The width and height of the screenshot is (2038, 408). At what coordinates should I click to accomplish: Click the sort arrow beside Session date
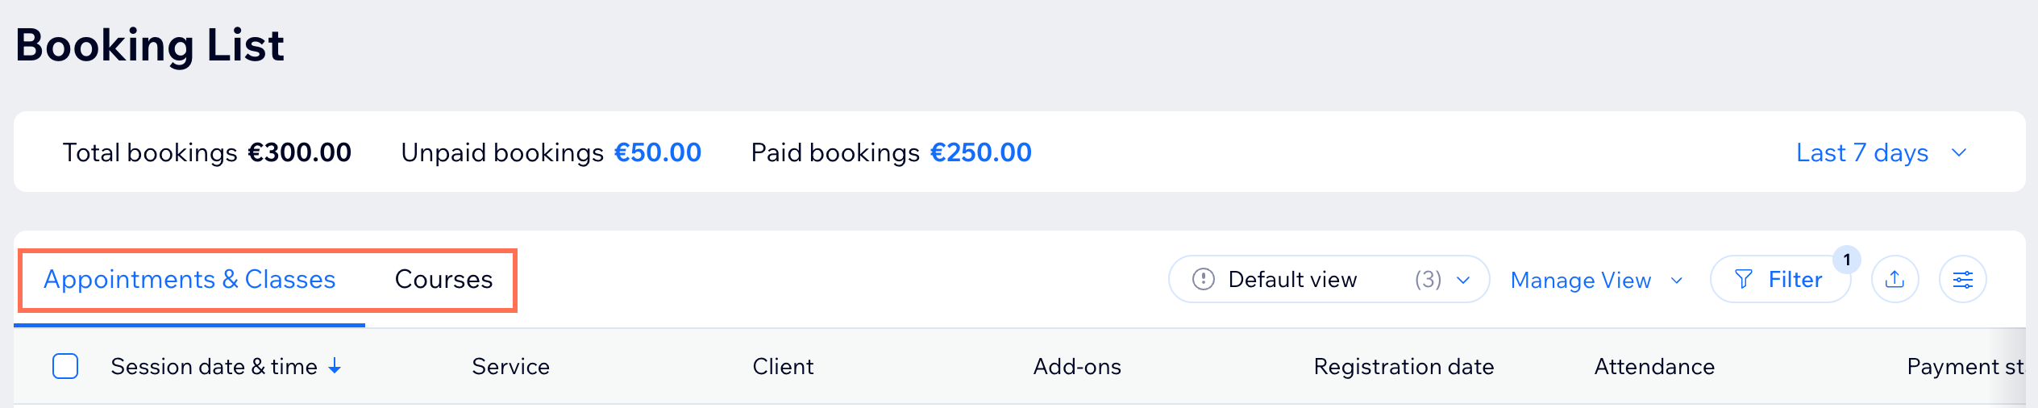pos(335,367)
